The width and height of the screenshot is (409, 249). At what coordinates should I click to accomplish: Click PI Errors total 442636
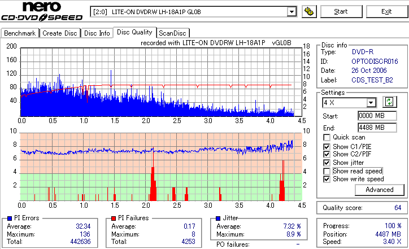click(x=80, y=242)
